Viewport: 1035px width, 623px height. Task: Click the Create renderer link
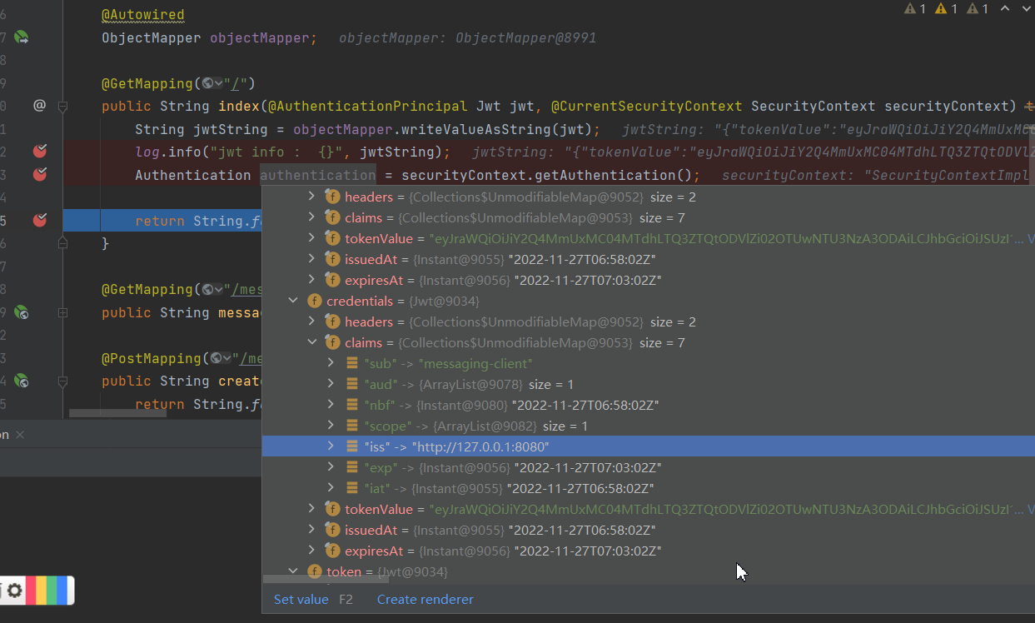(x=425, y=599)
